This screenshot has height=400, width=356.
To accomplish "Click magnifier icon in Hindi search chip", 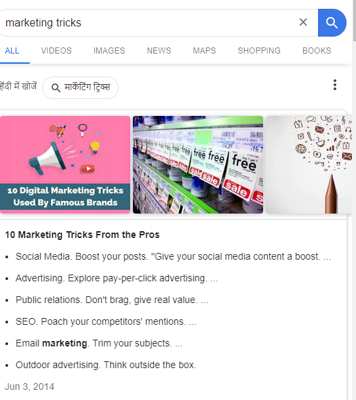I will (56, 87).
